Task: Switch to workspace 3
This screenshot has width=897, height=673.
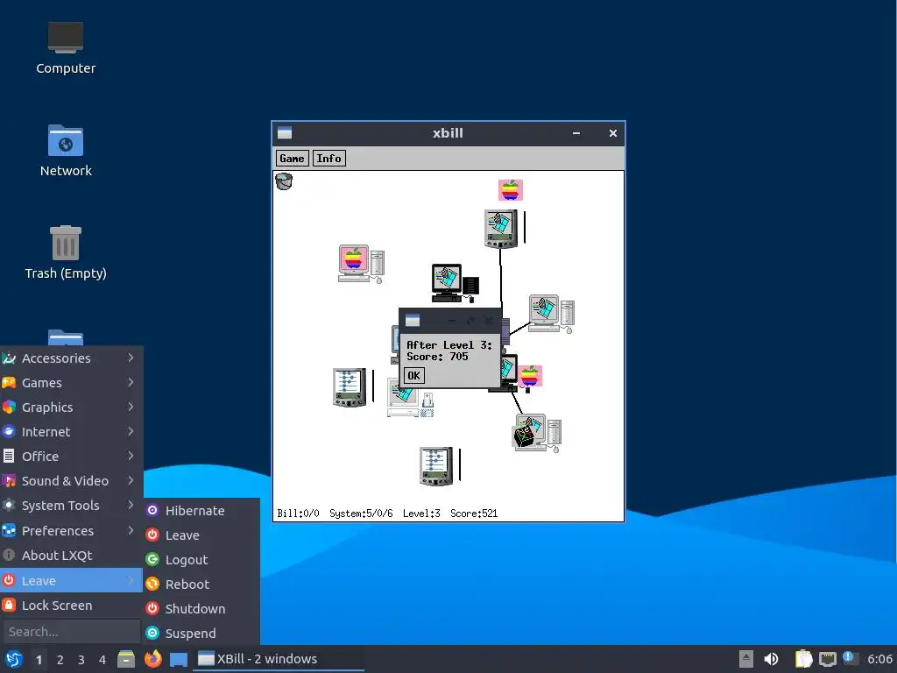Action: 81,660
